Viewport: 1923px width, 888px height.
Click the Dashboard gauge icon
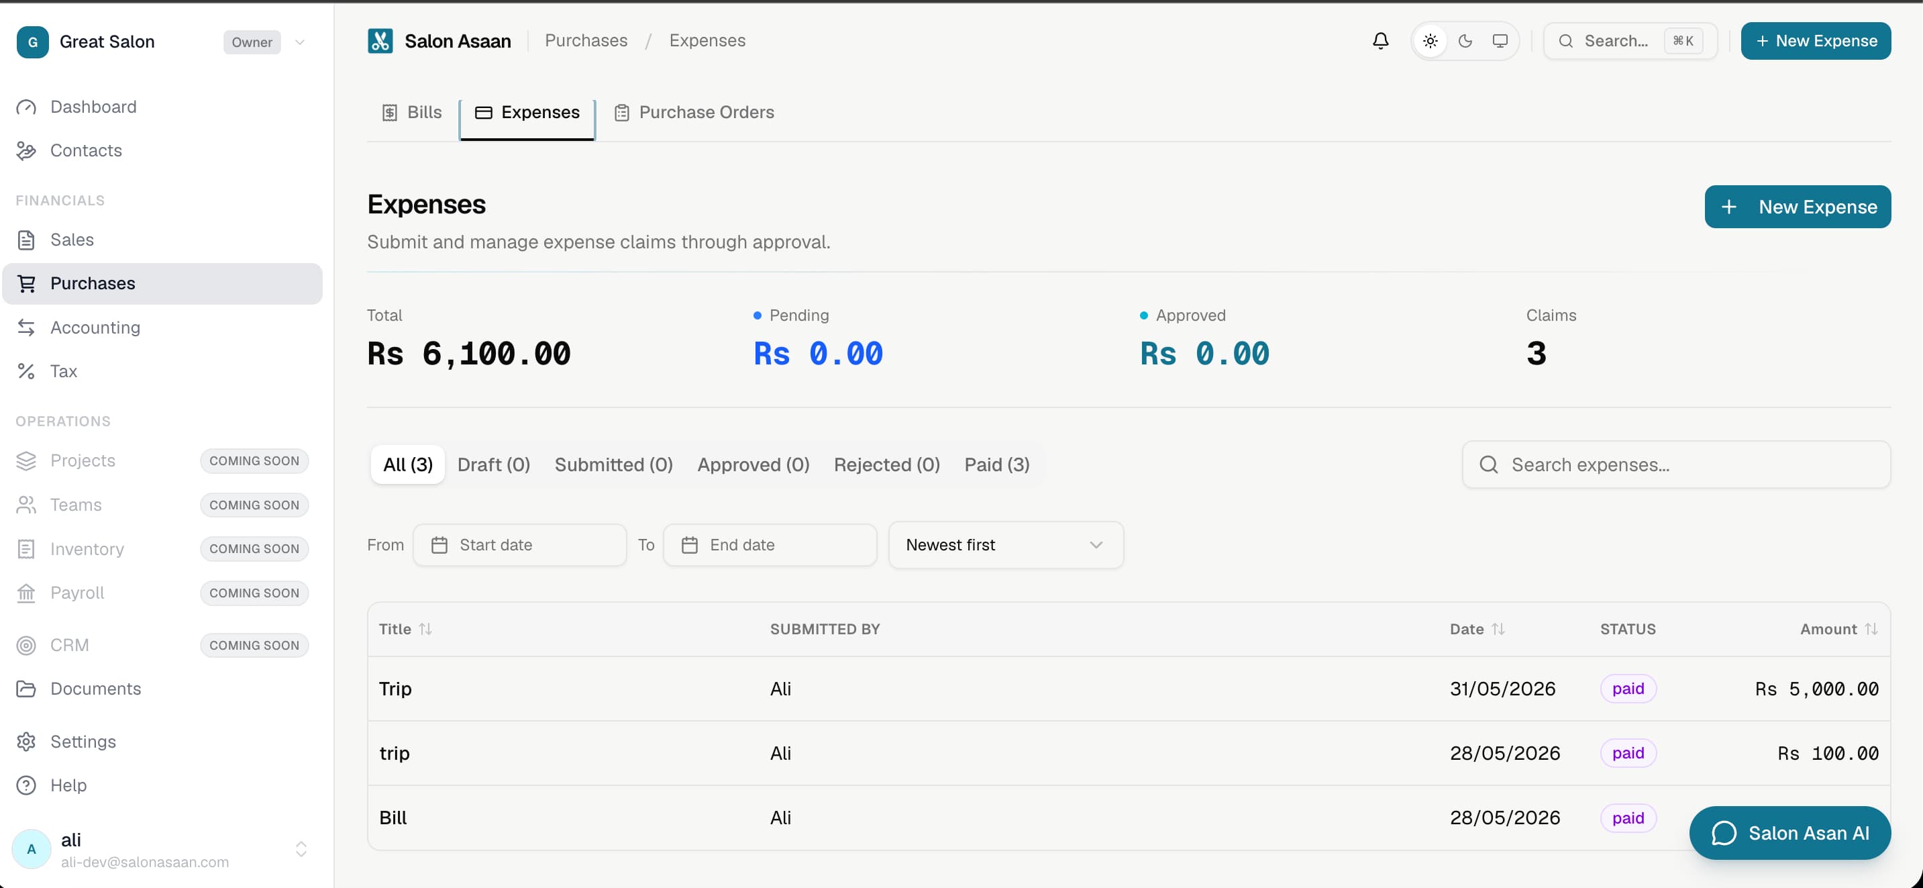click(x=26, y=107)
